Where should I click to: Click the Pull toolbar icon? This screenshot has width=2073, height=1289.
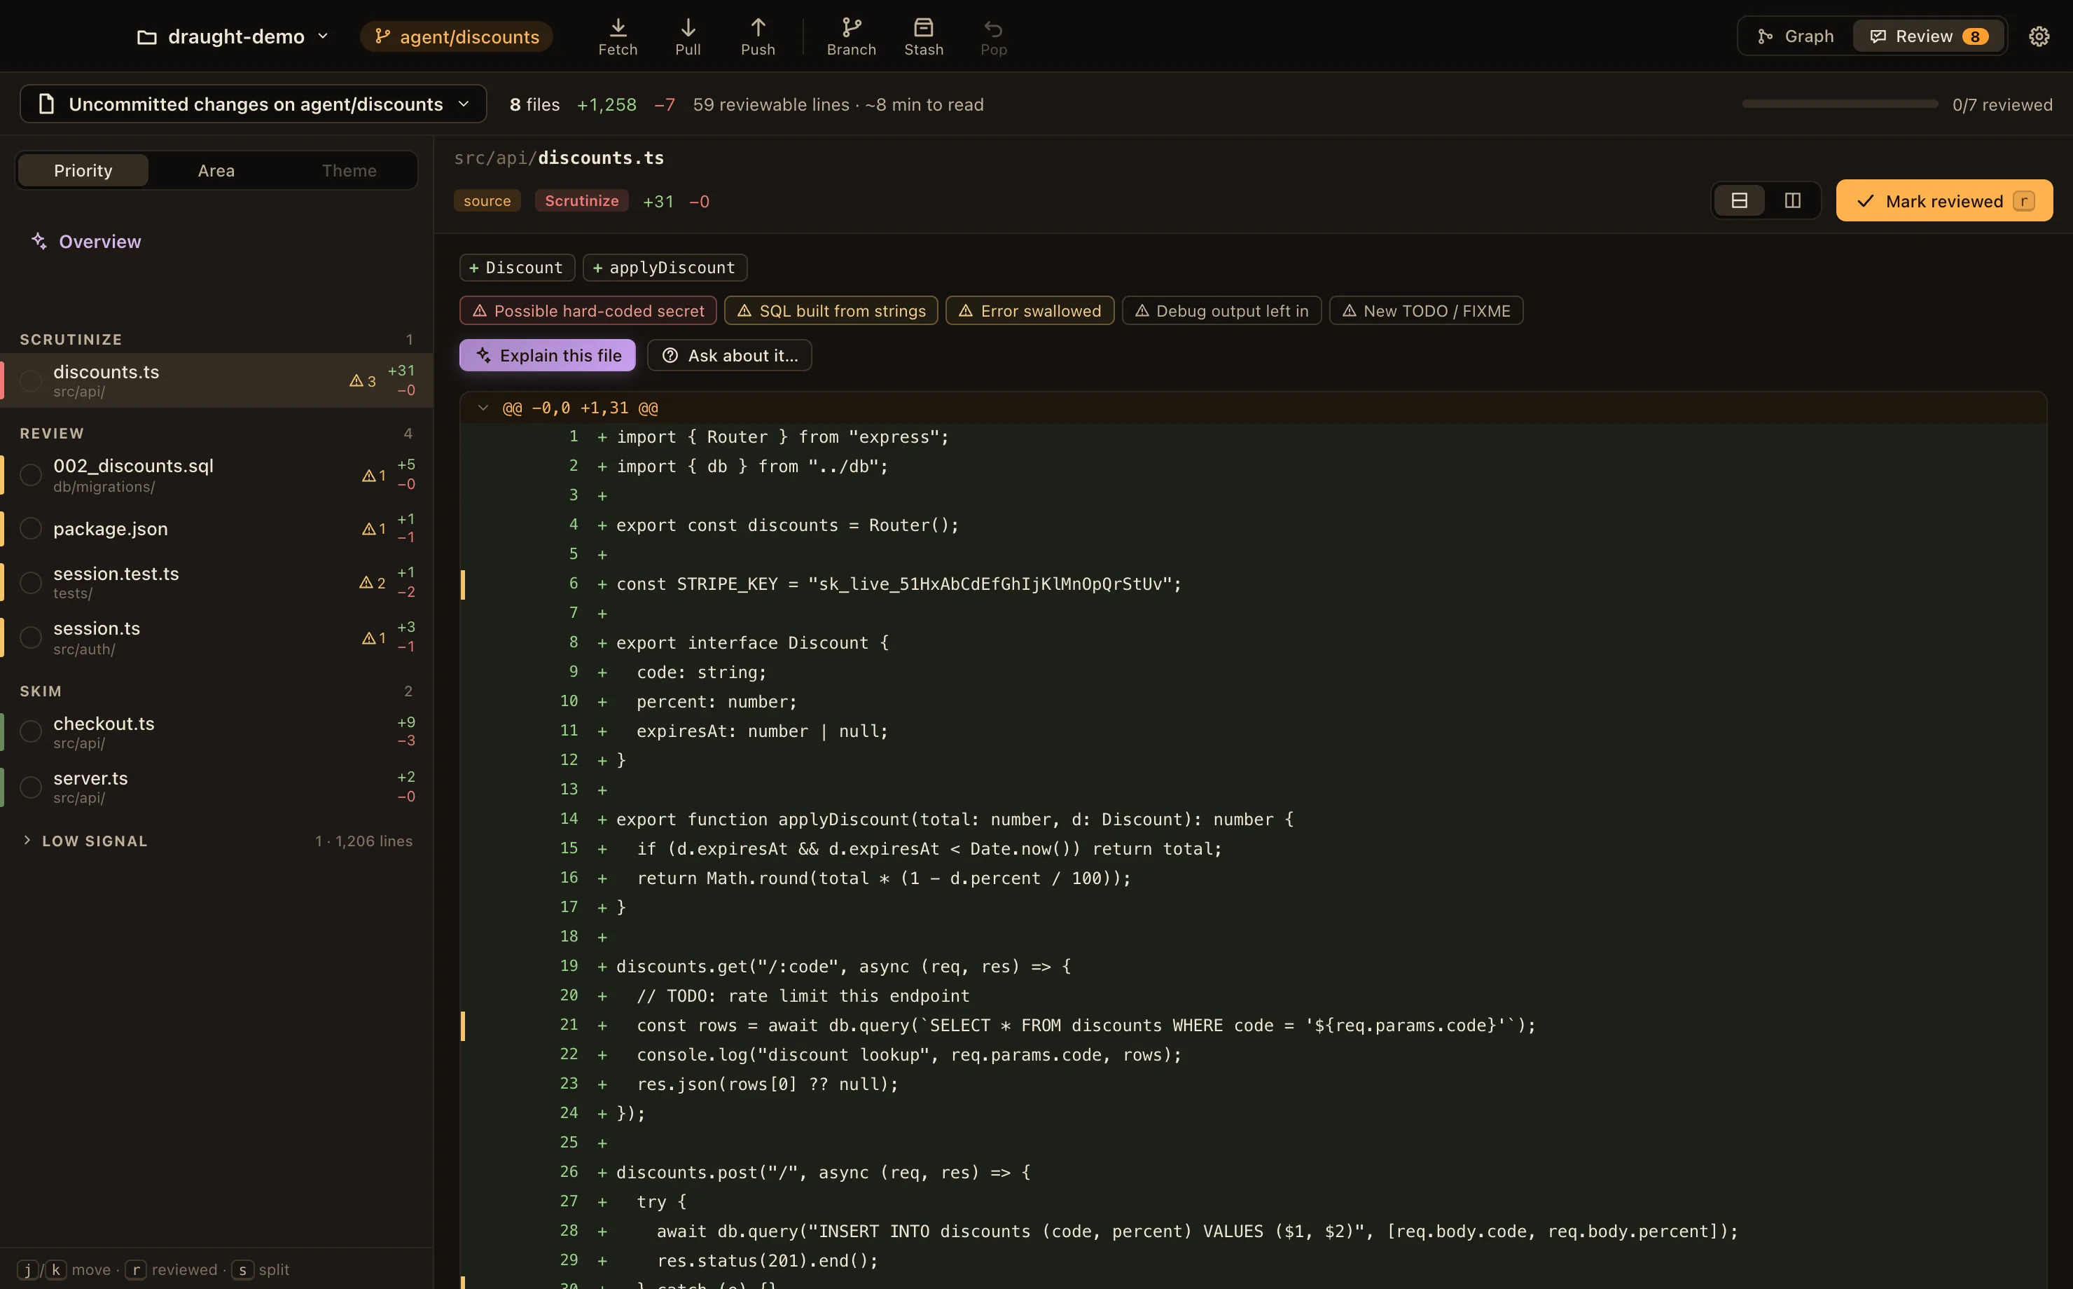(688, 27)
